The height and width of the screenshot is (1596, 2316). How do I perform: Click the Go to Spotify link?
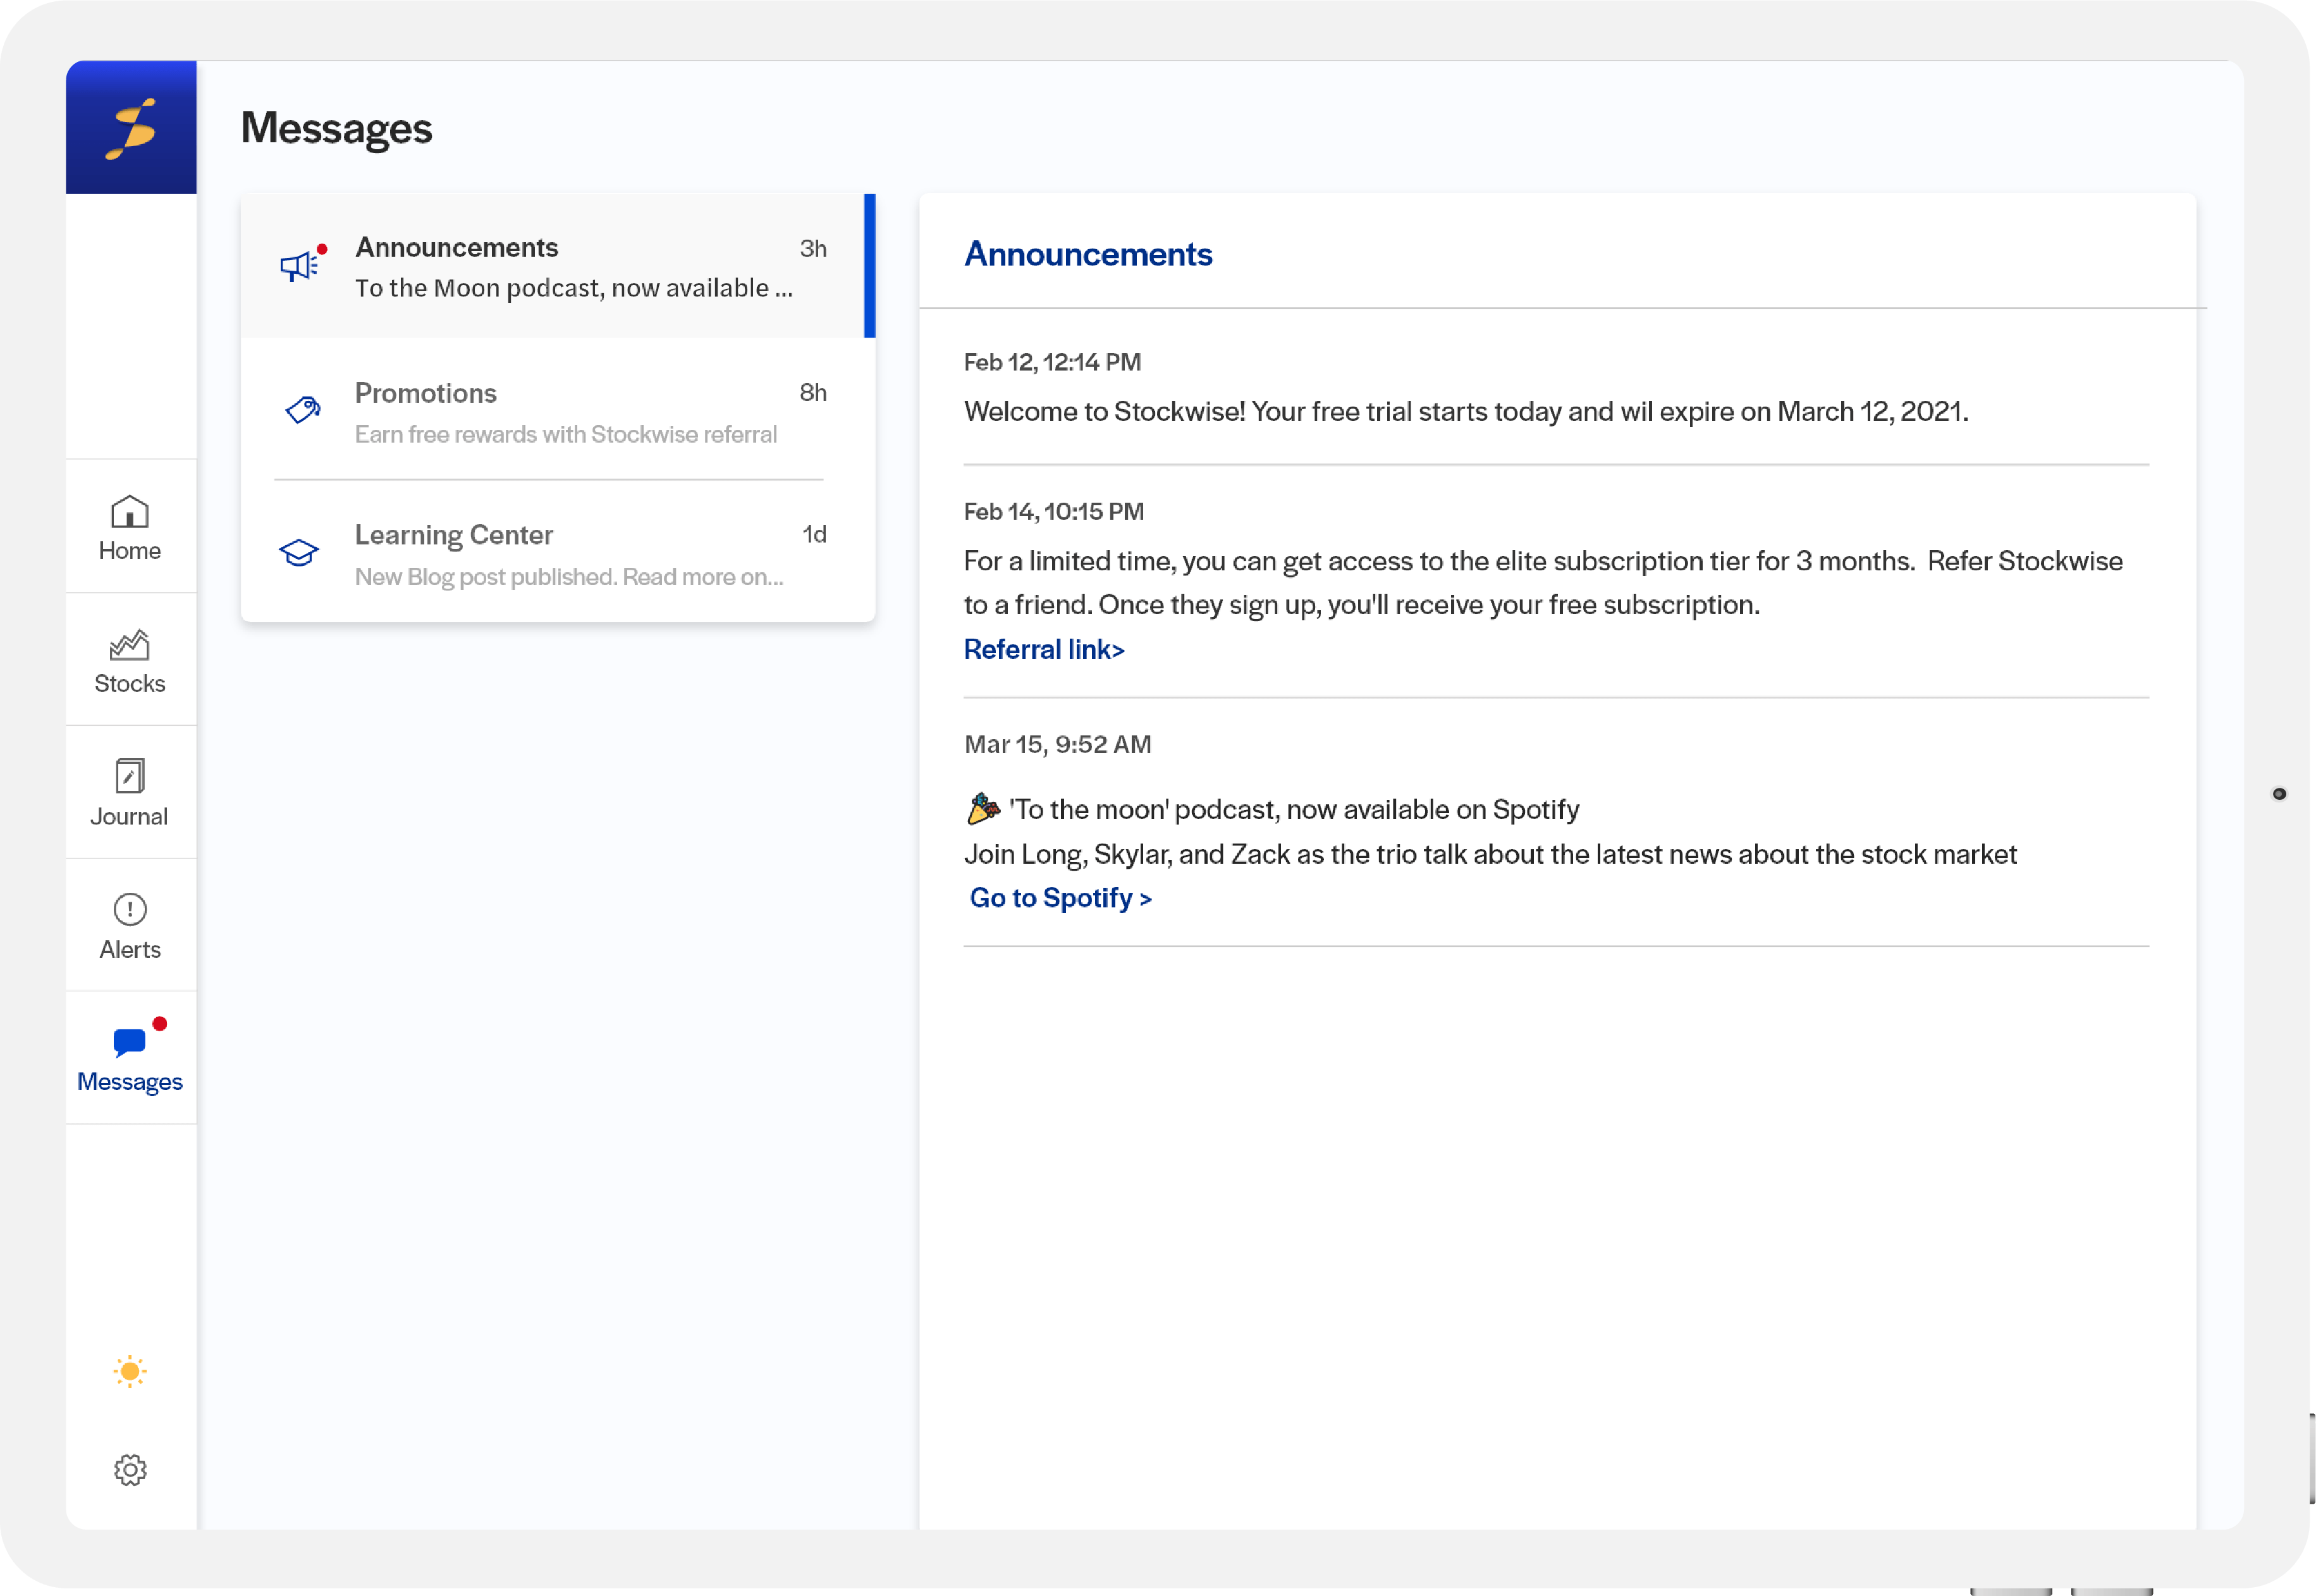(x=1060, y=898)
